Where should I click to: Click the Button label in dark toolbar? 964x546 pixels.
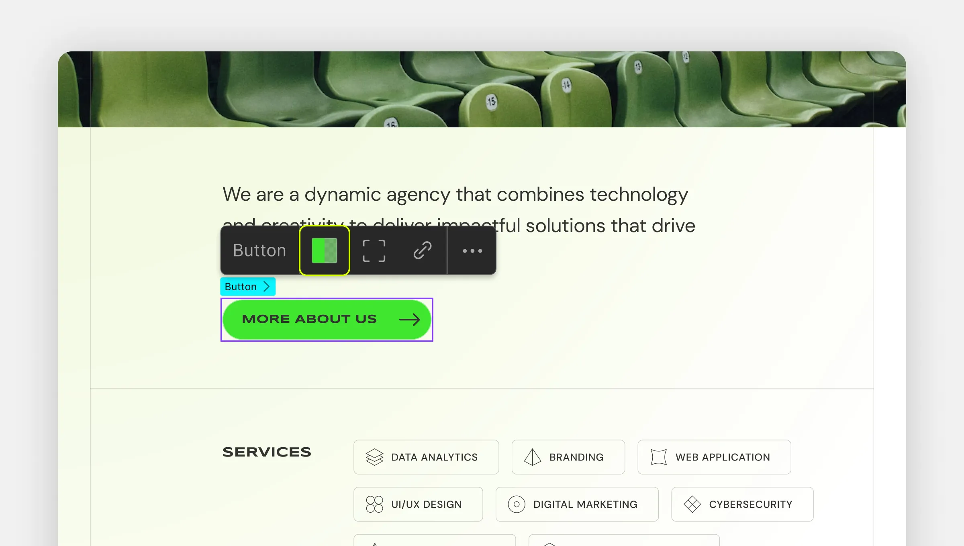coord(259,249)
